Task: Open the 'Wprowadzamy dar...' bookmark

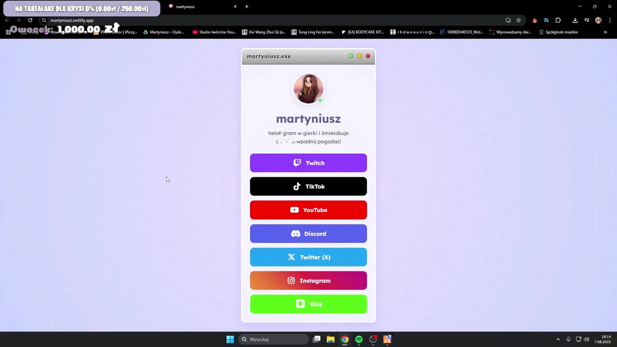Action: [510, 32]
